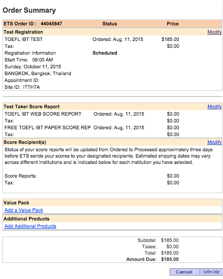Click the Status column header
The height and width of the screenshot is (279, 223).
click(110, 24)
